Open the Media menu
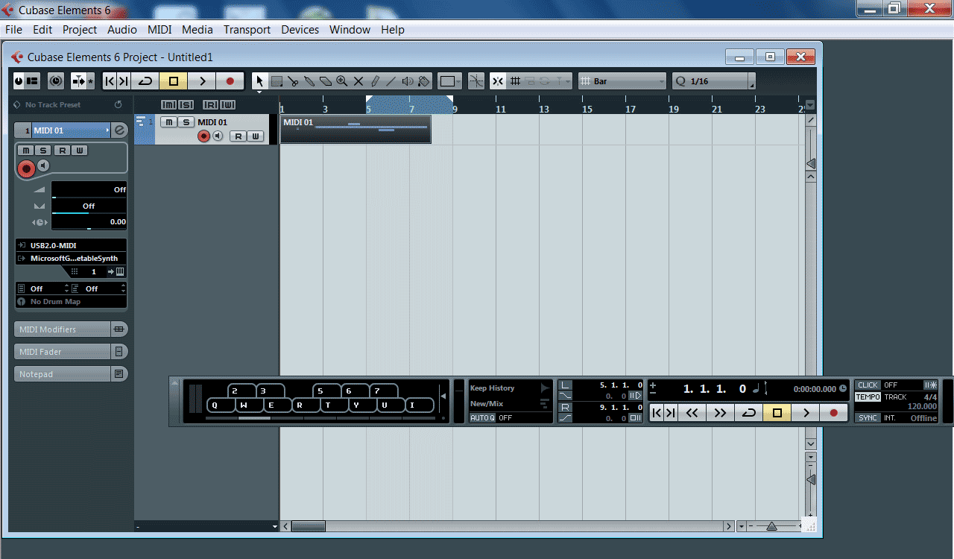Viewport: 954px width, 559px height. (x=198, y=30)
